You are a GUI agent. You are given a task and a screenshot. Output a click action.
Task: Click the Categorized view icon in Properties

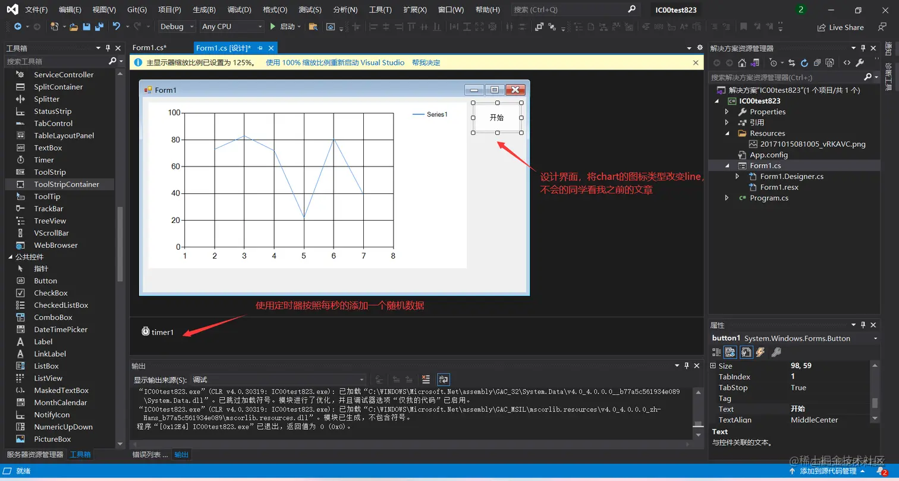[x=716, y=352]
